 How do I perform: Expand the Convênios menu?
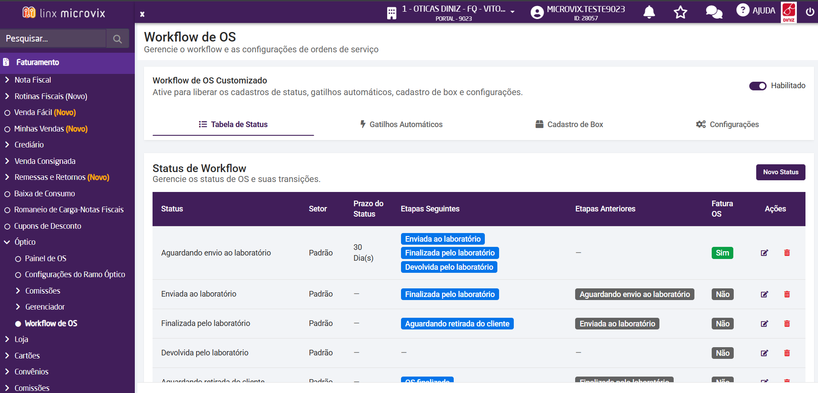[7, 371]
